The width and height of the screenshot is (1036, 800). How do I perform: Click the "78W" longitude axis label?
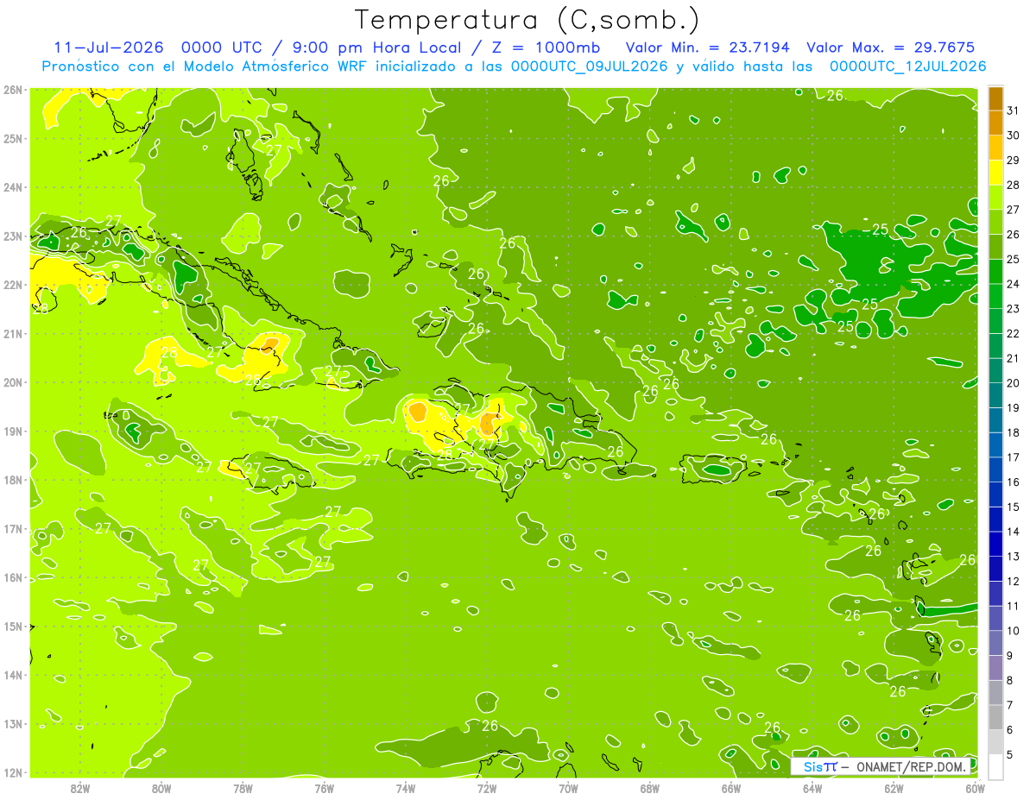[x=243, y=788]
